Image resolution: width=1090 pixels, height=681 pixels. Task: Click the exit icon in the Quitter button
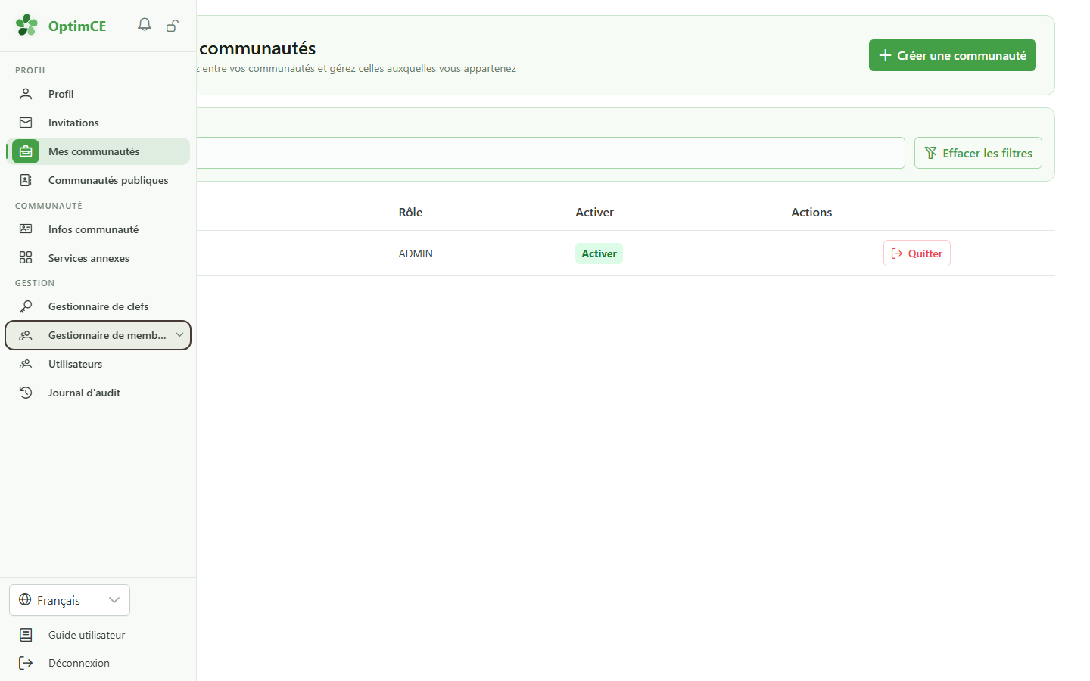coord(897,253)
